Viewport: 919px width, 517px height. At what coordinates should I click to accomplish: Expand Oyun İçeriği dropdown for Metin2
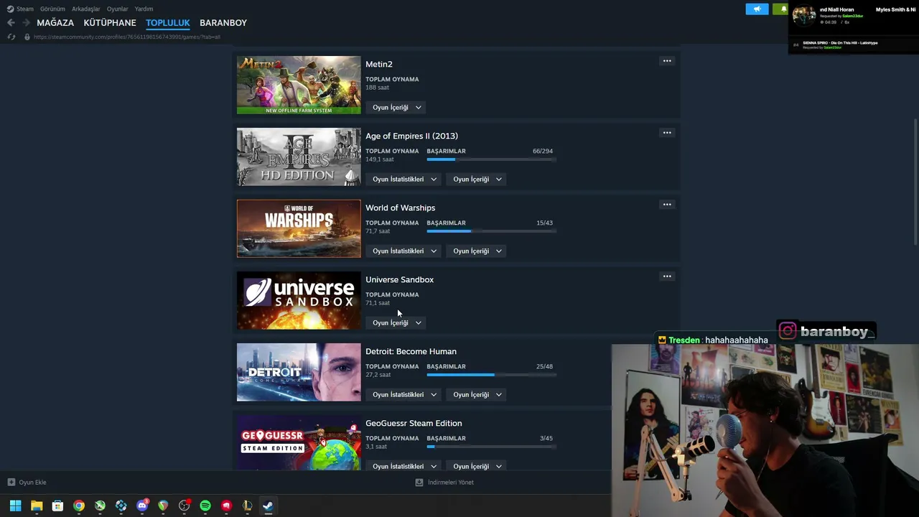(397, 108)
